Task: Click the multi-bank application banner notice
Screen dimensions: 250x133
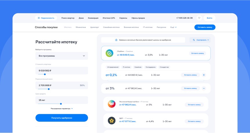Action: (143, 40)
